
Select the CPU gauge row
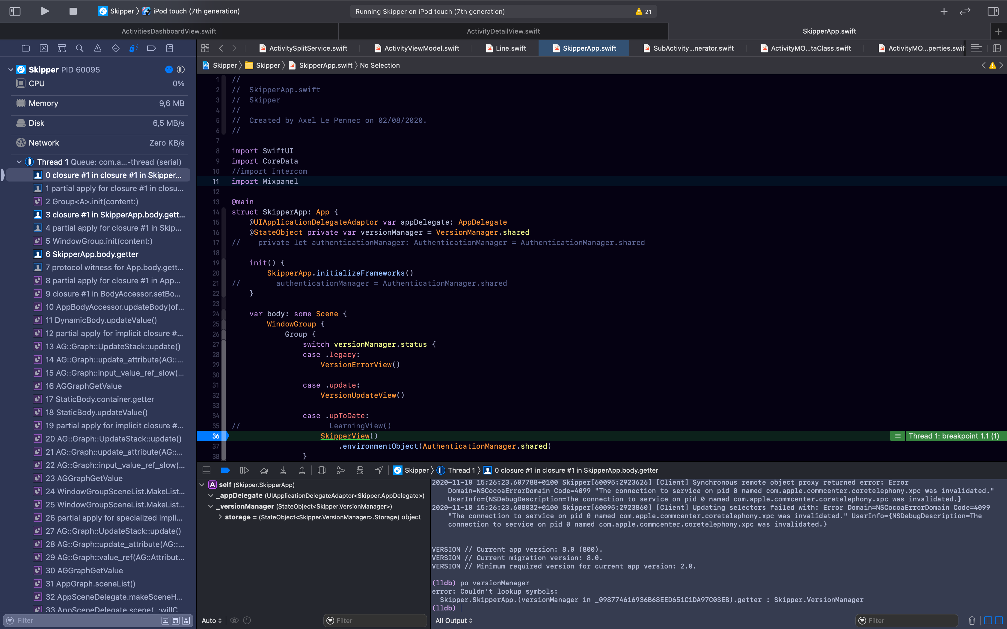click(100, 83)
